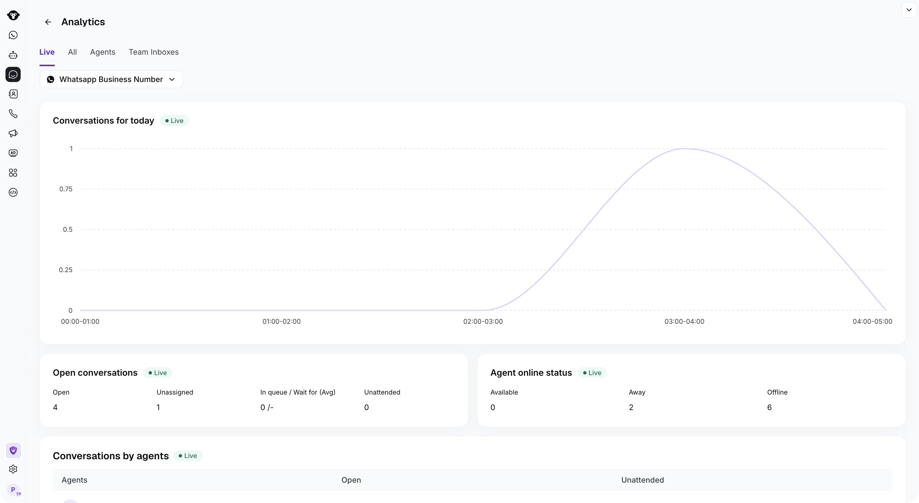This screenshot has width=919, height=503.
Task: Open the chatbot robot icon
Action: pyautogui.click(x=13, y=55)
